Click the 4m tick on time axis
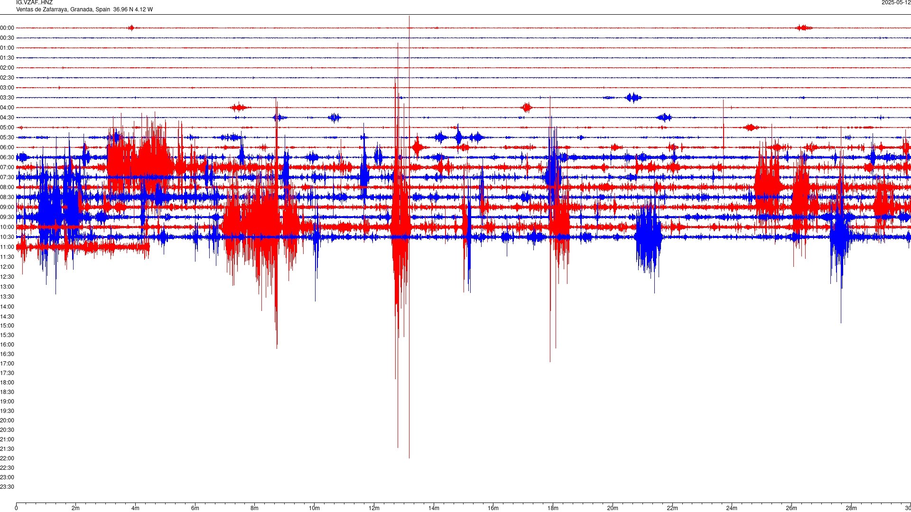 tap(135, 508)
